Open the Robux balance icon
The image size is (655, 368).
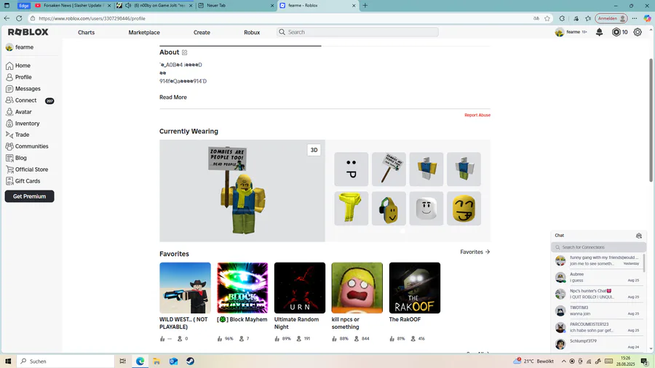point(616,32)
